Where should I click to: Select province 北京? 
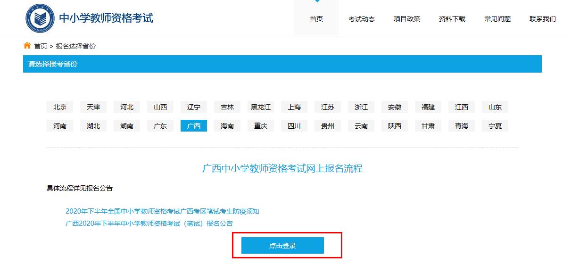coord(60,107)
